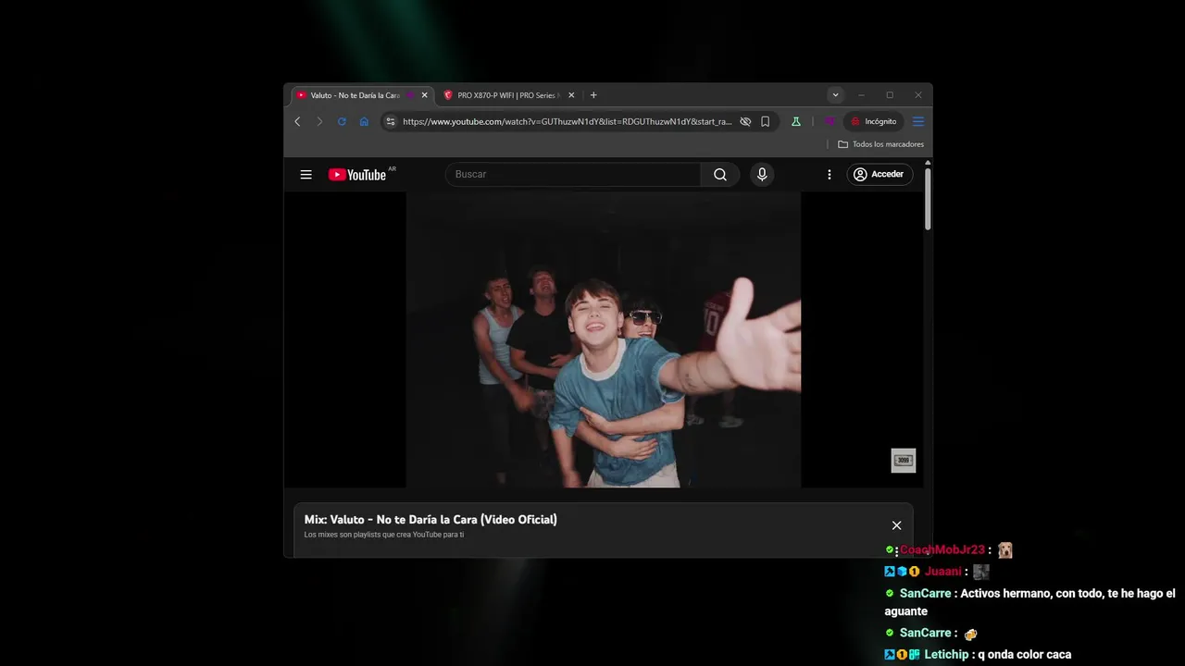Reload the YouTube page
The width and height of the screenshot is (1185, 666).
(342, 121)
